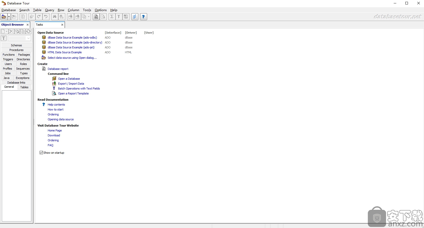Switch to the Schemas tab

[x=16, y=45]
